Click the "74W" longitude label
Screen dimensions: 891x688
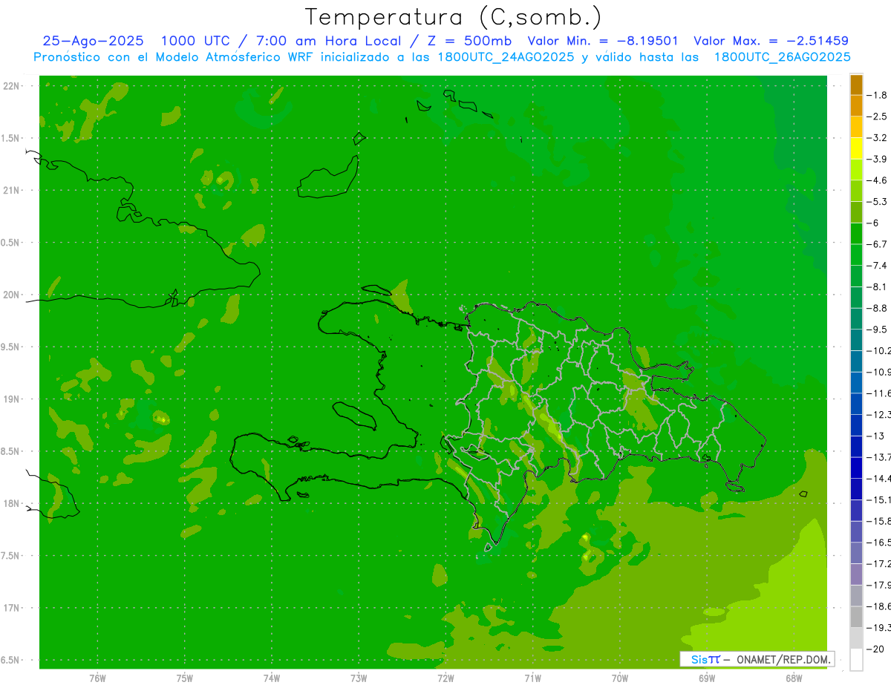[272, 678]
